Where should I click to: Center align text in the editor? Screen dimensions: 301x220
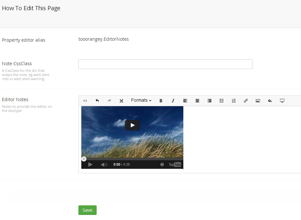197,101
